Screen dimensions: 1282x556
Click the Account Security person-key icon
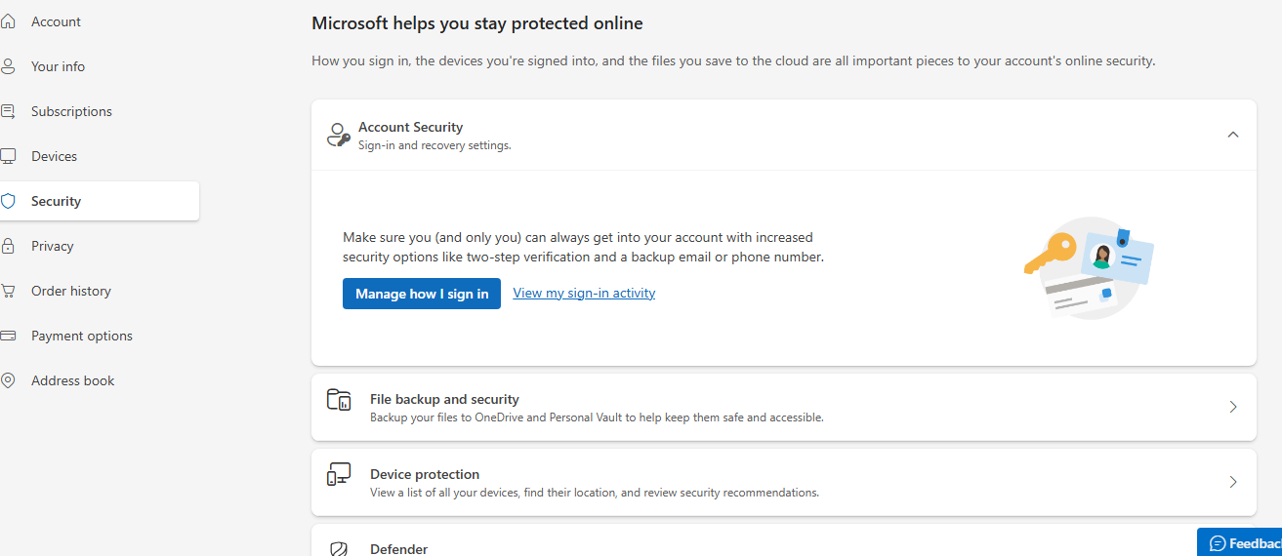click(338, 135)
